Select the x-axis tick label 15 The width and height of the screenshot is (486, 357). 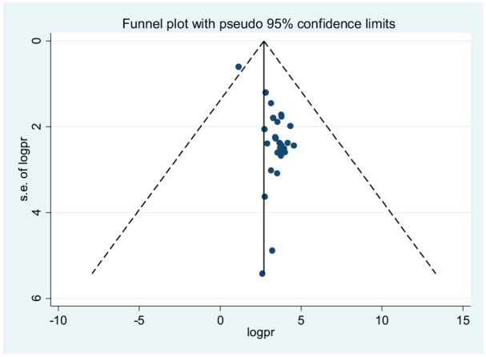click(x=463, y=320)
